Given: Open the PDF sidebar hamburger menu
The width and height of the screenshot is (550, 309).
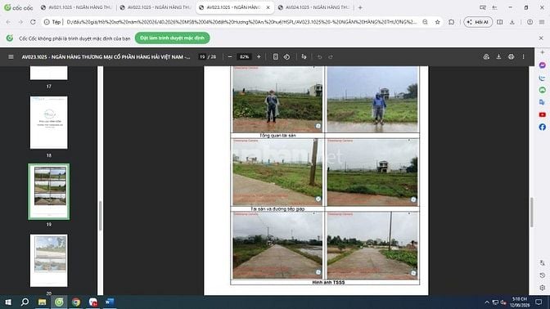Looking at the screenshot, I should tap(11, 56).
